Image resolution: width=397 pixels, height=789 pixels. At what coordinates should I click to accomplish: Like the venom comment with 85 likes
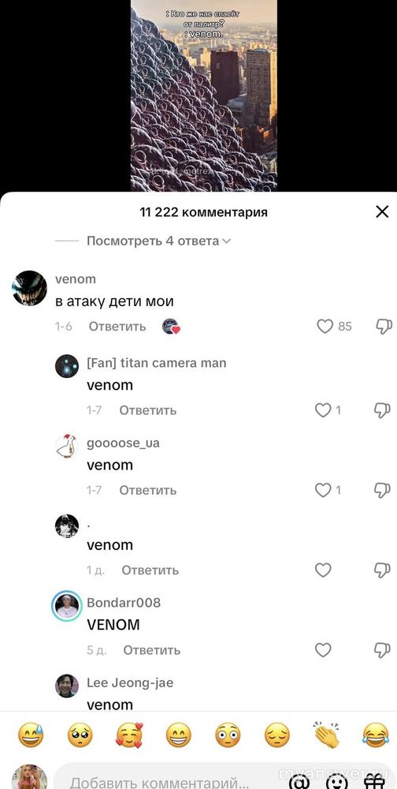(325, 327)
